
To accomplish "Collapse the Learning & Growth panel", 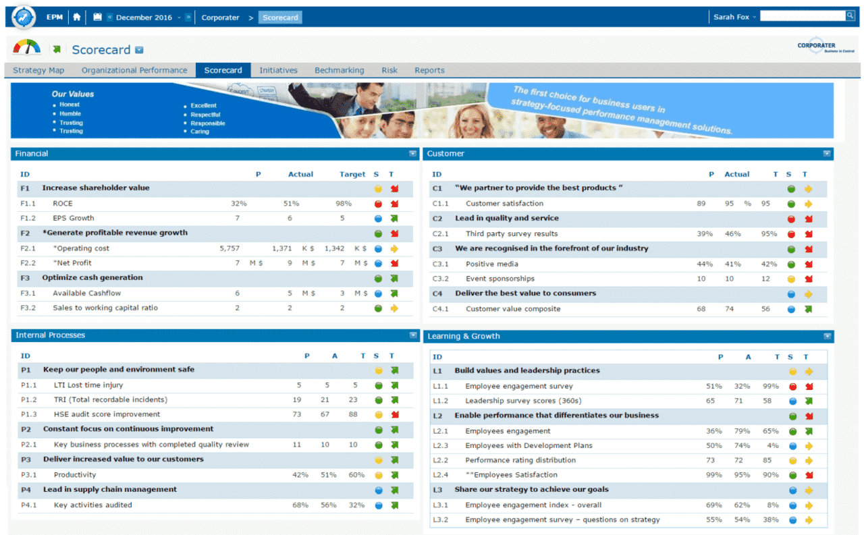I will 826,336.
